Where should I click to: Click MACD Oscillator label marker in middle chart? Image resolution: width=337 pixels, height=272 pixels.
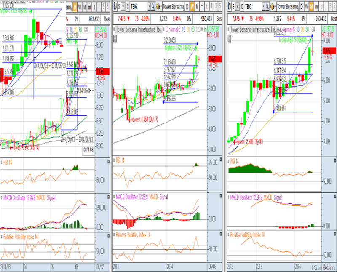(x=114, y=197)
